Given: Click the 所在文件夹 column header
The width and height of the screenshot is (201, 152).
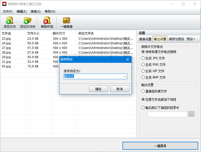Looking at the screenshot, I should pos(106,33).
